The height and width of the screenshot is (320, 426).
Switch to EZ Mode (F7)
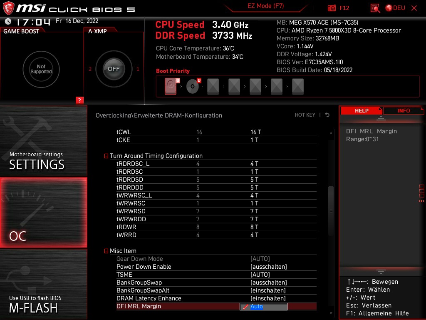pyautogui.click(x=266, y=6)
